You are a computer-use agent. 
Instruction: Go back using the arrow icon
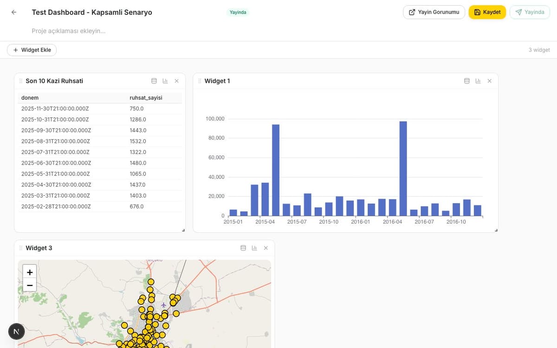(x=14, y=12)
